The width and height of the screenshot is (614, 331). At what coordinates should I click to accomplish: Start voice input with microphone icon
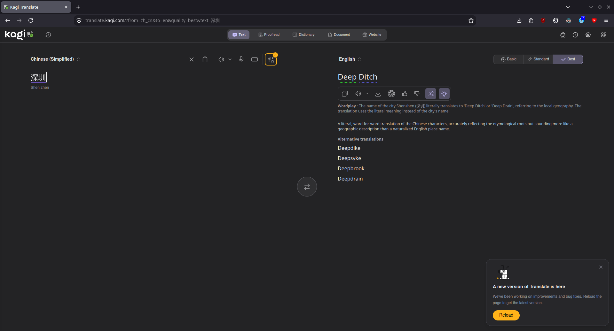point(241,59)
